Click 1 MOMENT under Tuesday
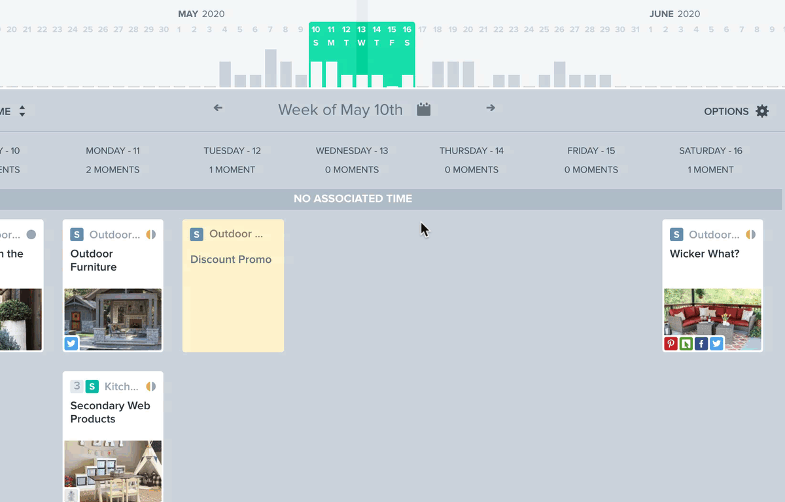 pos(232,170)
